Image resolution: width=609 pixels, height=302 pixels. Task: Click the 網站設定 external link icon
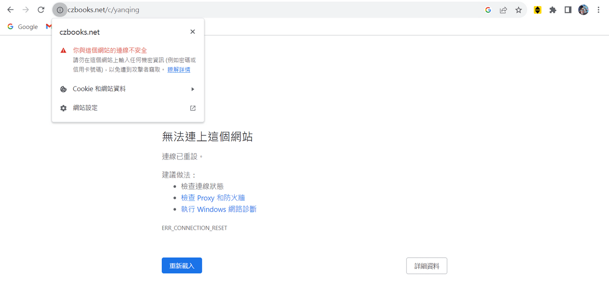193,108
